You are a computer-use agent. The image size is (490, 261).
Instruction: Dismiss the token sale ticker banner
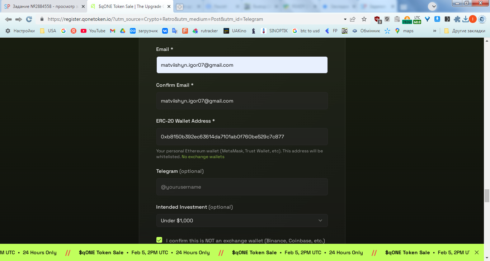[x=477, y=252]
